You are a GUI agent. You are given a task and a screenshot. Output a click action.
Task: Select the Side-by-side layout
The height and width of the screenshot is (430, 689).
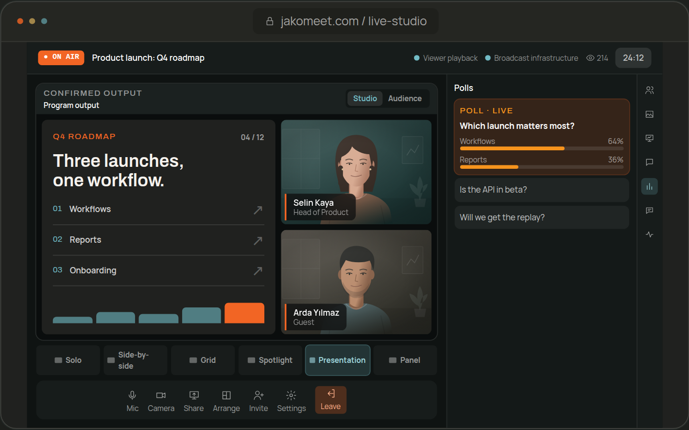pos(136,360)
